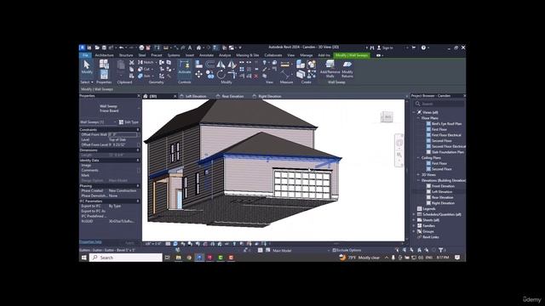Viewport: 545px width, 306px height.
Task: Open the Wall Sweep Frieze Board type selector
Action: pos(110,109)
